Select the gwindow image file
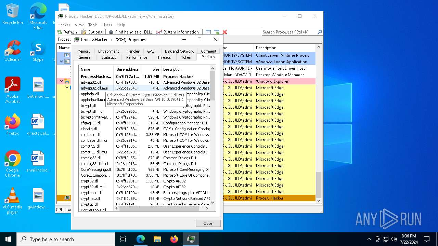The image size is (438, 246). [x=38, y=199]
